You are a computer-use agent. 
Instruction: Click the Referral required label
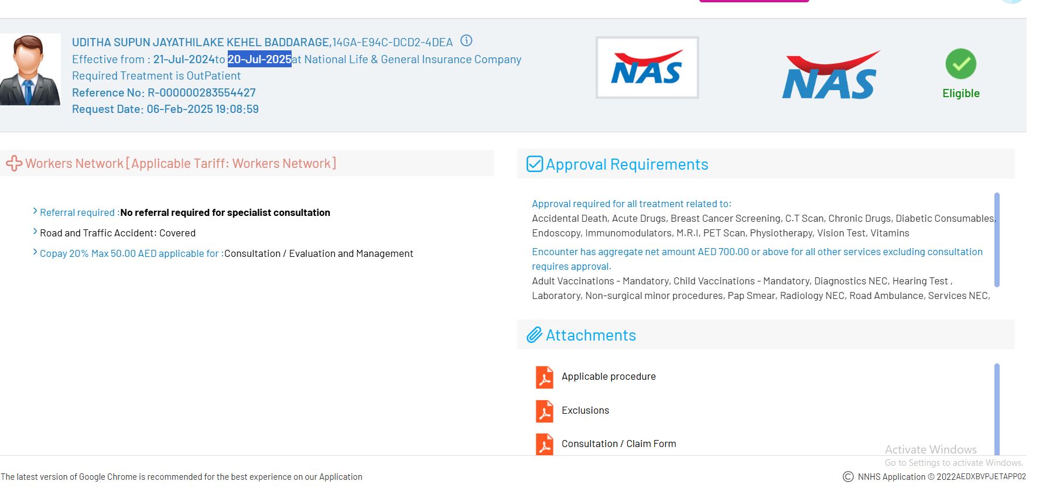click(x=80, y=213)
